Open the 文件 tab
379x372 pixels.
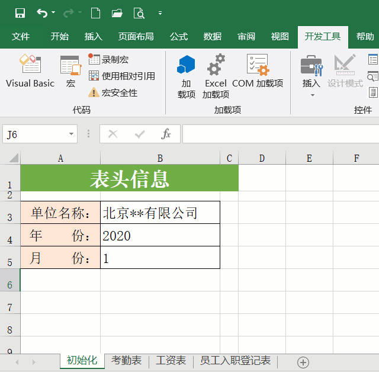tap(21, 37)
